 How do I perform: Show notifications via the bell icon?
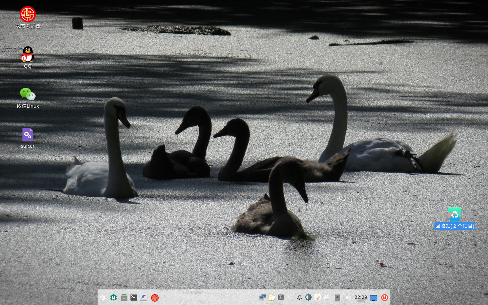click(300, 298)
